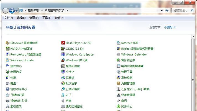This screenshot has width=197, height=111.
Task: Click the vertical scrollbar thumb
Action: tap(193, 80)
